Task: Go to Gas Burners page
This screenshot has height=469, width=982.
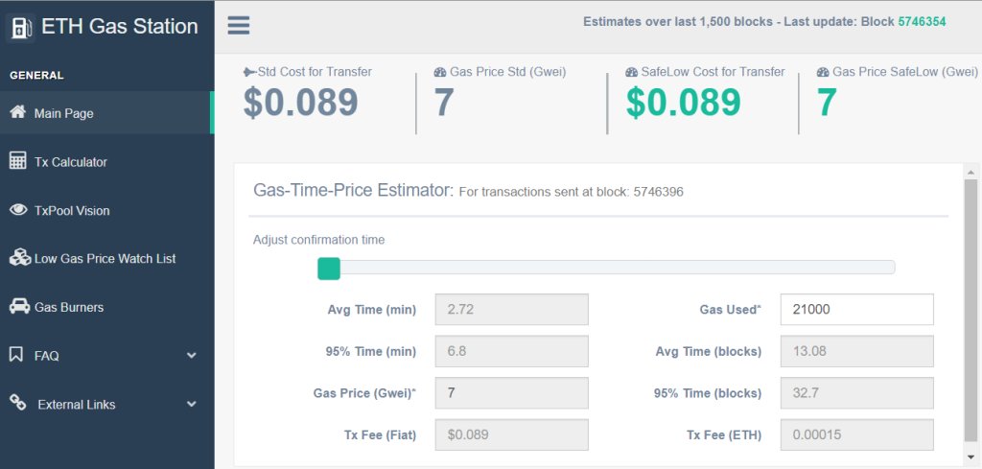Action: (x=69, y=308)
